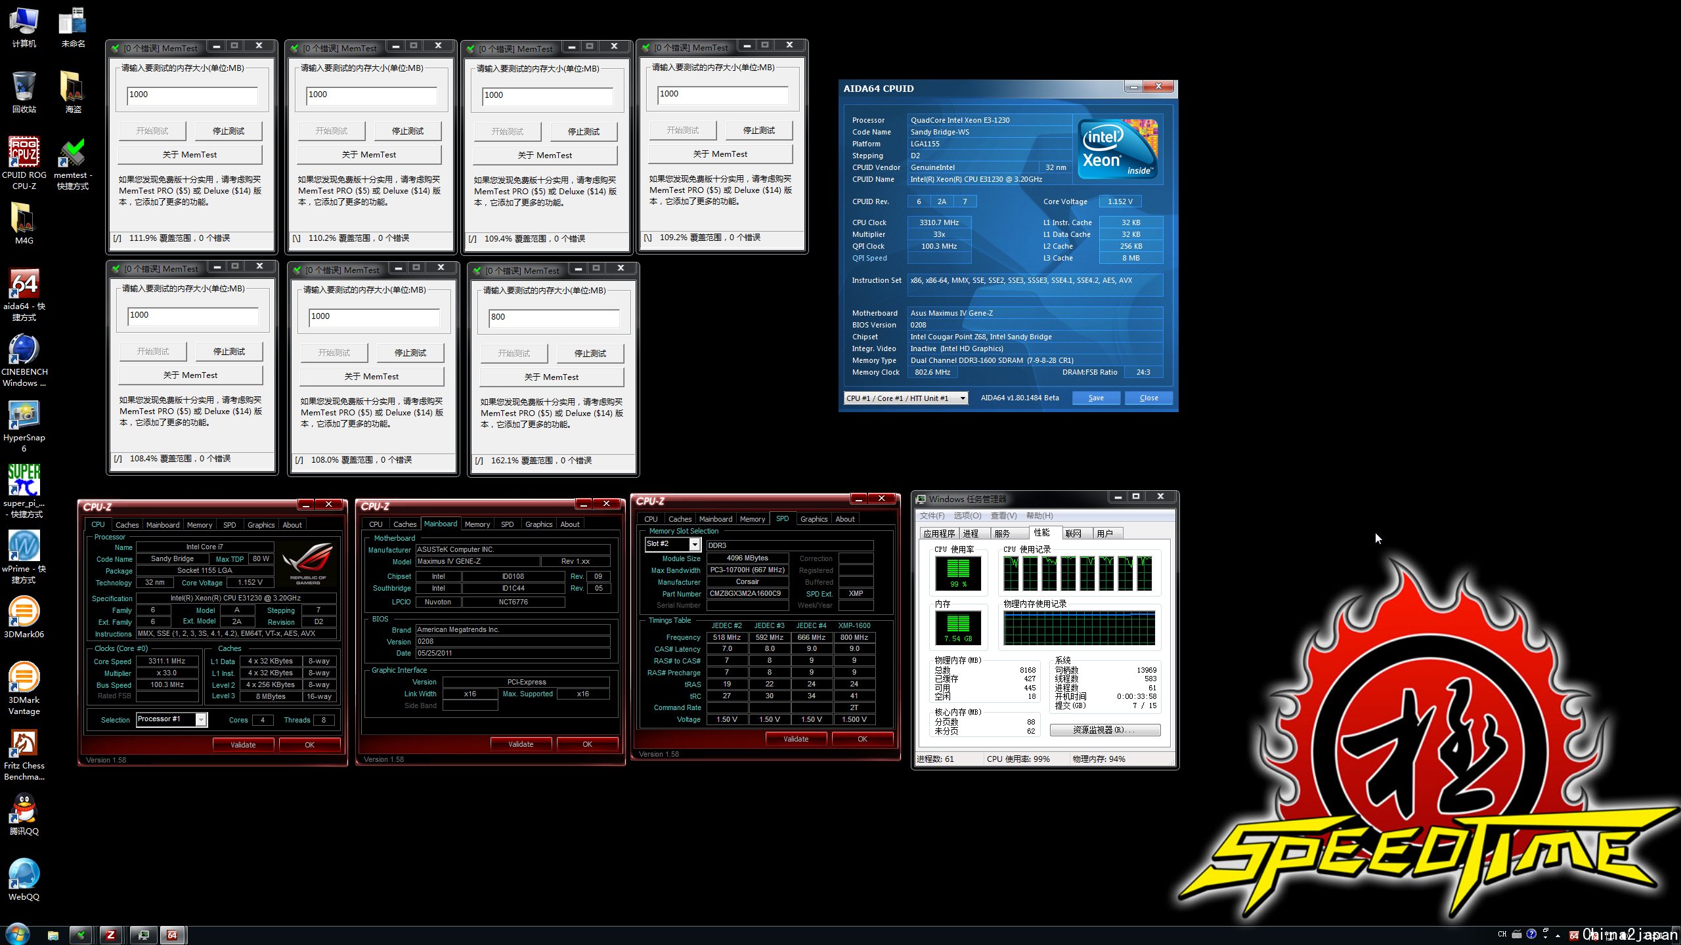Viewport: 1681px width, 945px height.
Task: Click the CH language indicator
Action: [x=1502, y=934]
